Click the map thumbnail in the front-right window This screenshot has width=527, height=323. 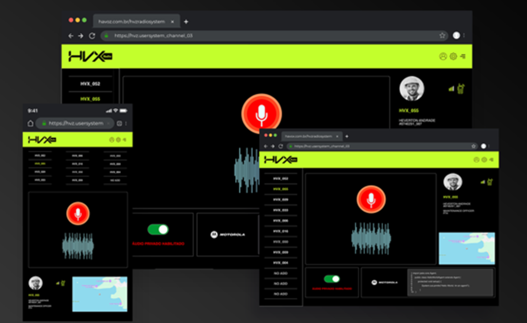click(x=467, y=248)
